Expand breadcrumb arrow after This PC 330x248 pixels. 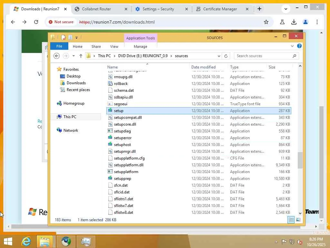[x=114, y=56]
